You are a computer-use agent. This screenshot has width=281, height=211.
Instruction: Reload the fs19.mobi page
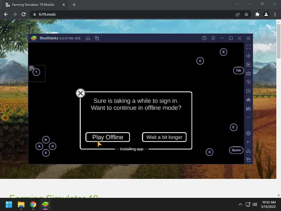point(24,14)
